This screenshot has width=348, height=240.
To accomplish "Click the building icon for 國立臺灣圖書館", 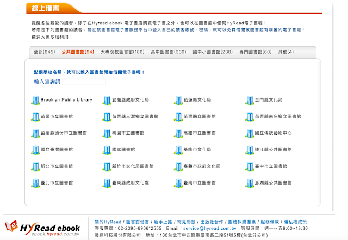I will click(35, 150).
